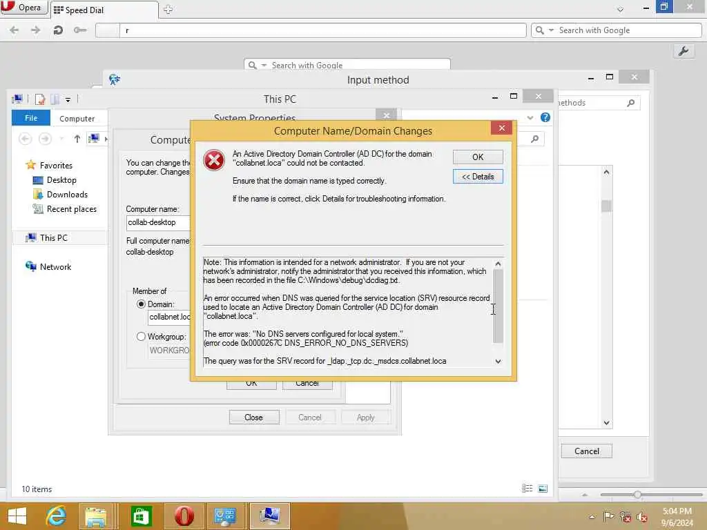Click This PC forward navigation arrow
Viewport: 707px width, 530px height.
tap(45, 139)
